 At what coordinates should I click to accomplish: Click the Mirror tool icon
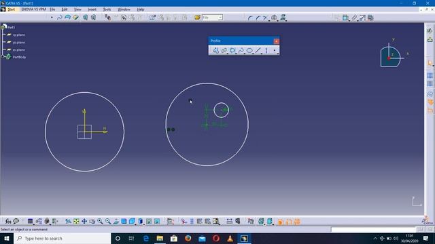click(x=274, y=18)
